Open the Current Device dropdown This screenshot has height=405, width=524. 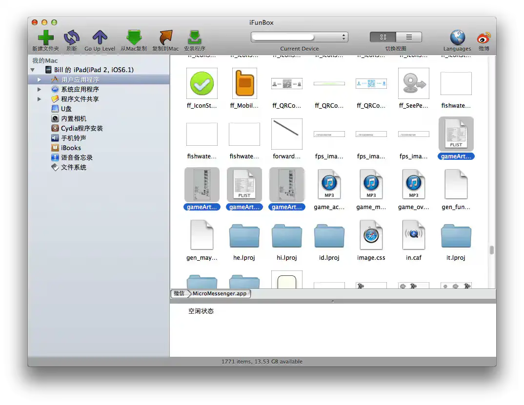(x=299, y=37)
